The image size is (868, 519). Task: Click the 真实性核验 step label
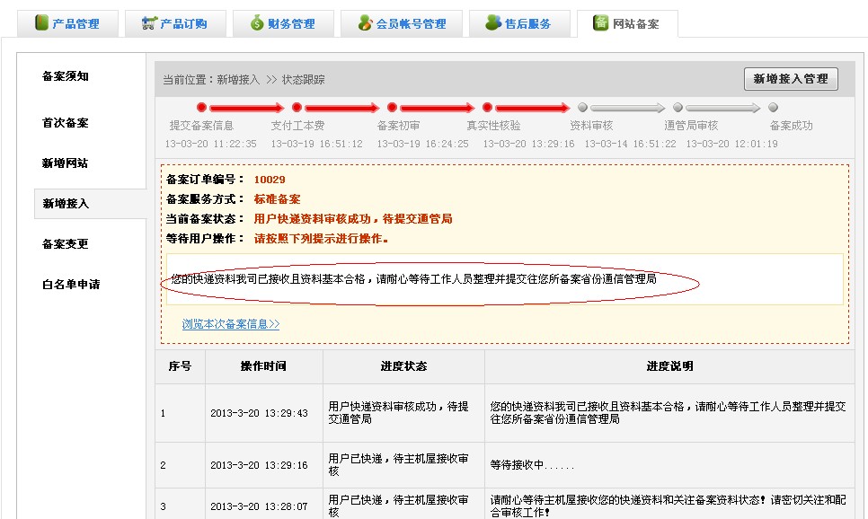[493, 126]
